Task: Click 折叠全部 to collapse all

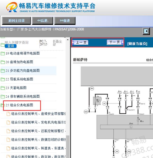Action: 57,43
